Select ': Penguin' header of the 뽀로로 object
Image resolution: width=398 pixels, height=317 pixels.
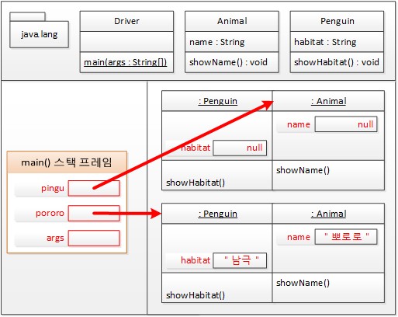(x=217, y=214)
